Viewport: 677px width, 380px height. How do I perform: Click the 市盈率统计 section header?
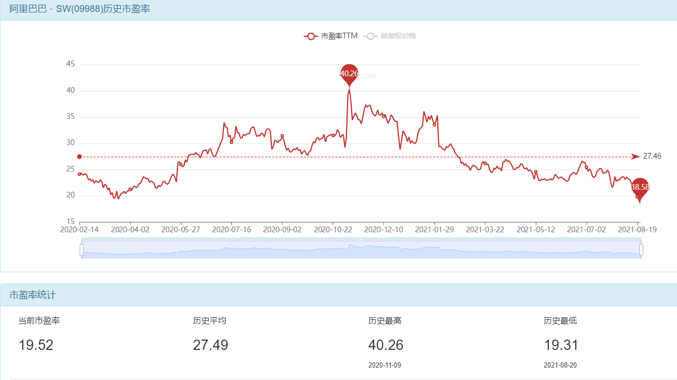point(33,295)
